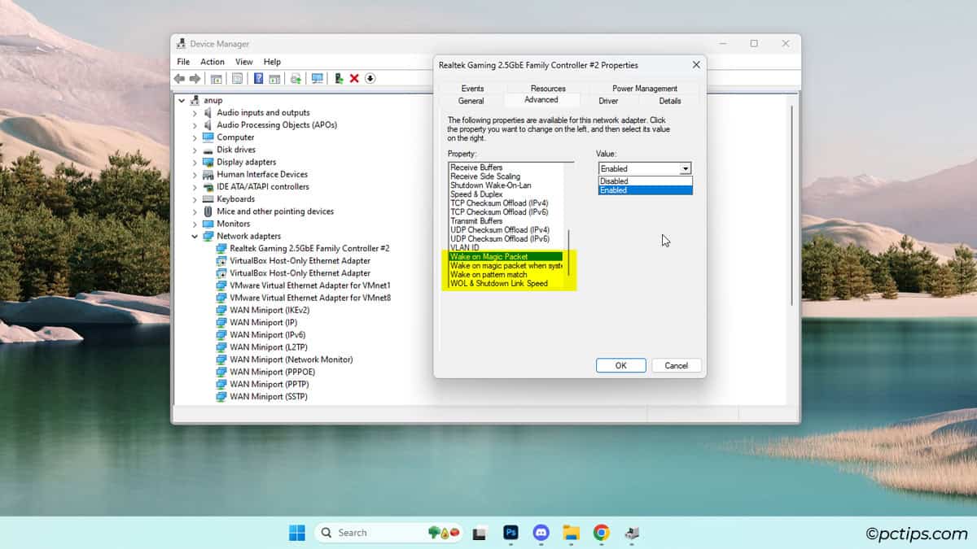Click the anup computer root icon
The width and height of the screenshot is (977, 549).
tap(195, 100)
